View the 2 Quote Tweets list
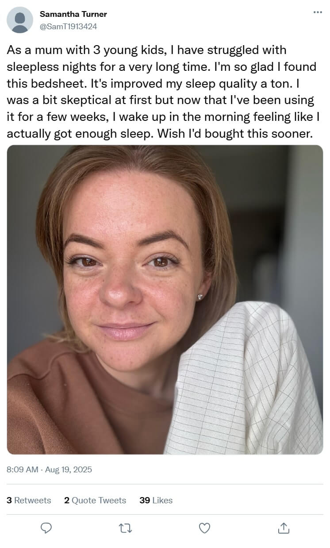 click(95, 500)
